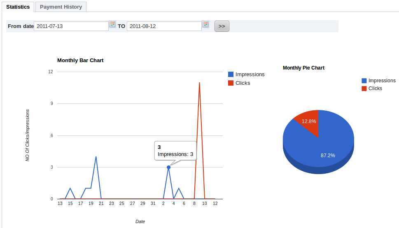
Task: Click the 'TO' label between date fields
Action: coord(121,26)
